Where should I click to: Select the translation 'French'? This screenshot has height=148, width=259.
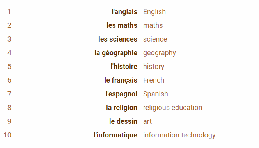(154, 80)
